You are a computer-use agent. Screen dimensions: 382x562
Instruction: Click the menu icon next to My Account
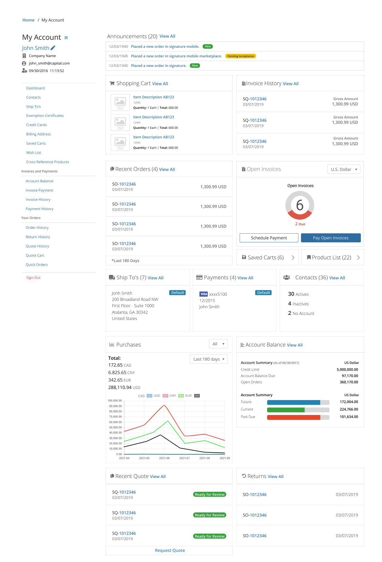click(66, 38)
